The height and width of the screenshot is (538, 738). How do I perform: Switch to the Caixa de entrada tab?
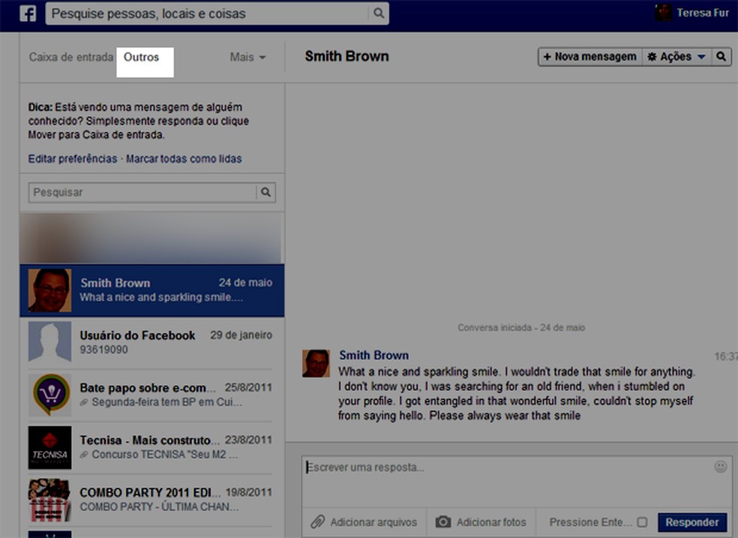71,57
